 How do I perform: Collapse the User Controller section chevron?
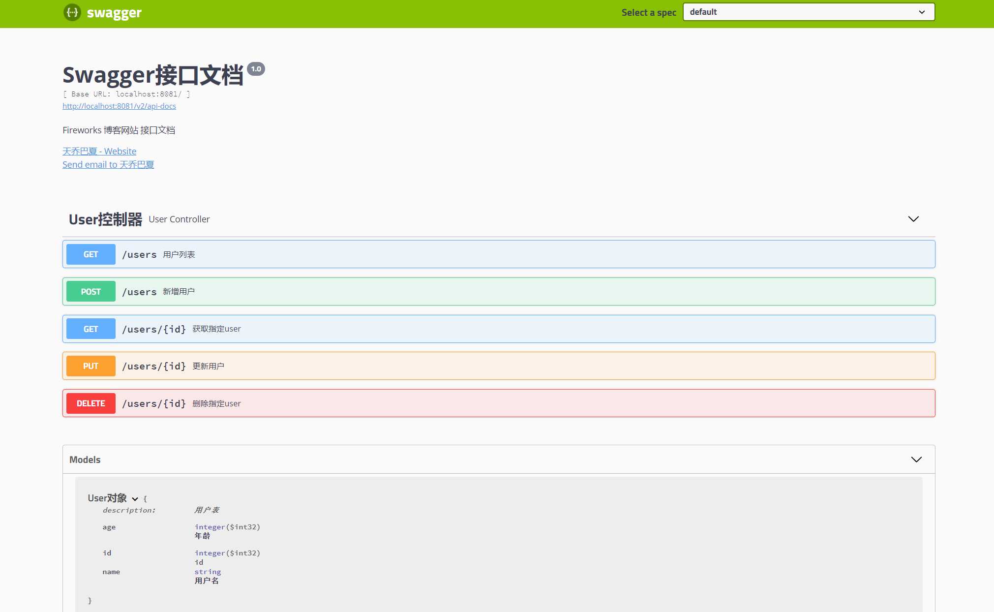(913, 219)
